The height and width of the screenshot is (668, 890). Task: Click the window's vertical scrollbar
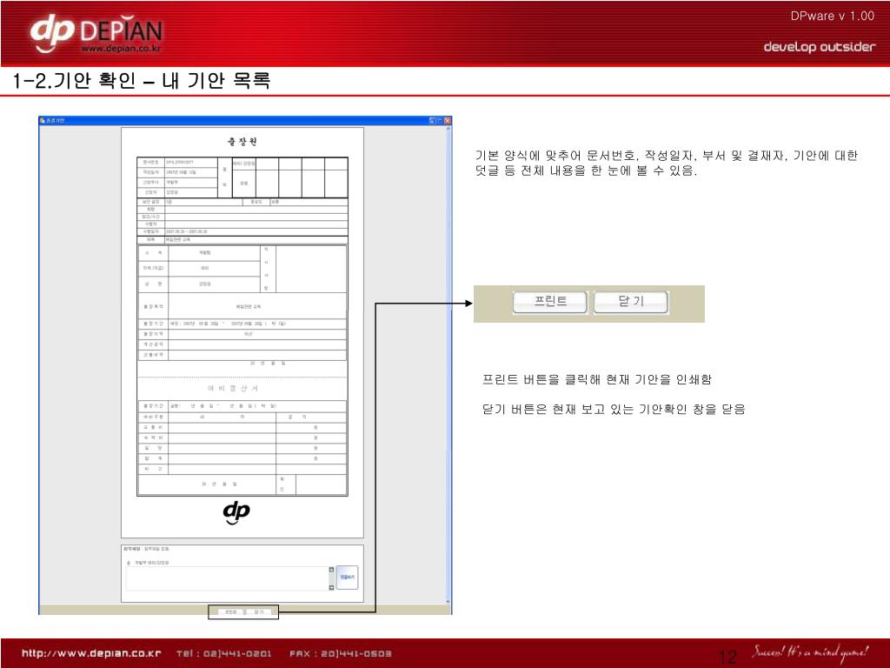448,348
